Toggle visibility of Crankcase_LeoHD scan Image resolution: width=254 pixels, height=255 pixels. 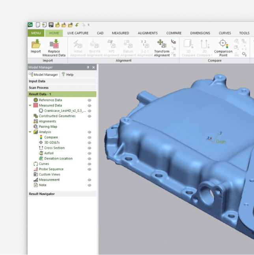tap(90, 111)
